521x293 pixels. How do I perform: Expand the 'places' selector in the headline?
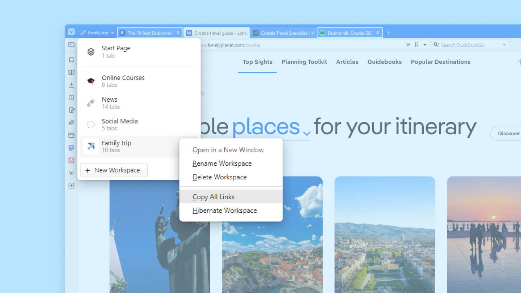click(307, 133)
